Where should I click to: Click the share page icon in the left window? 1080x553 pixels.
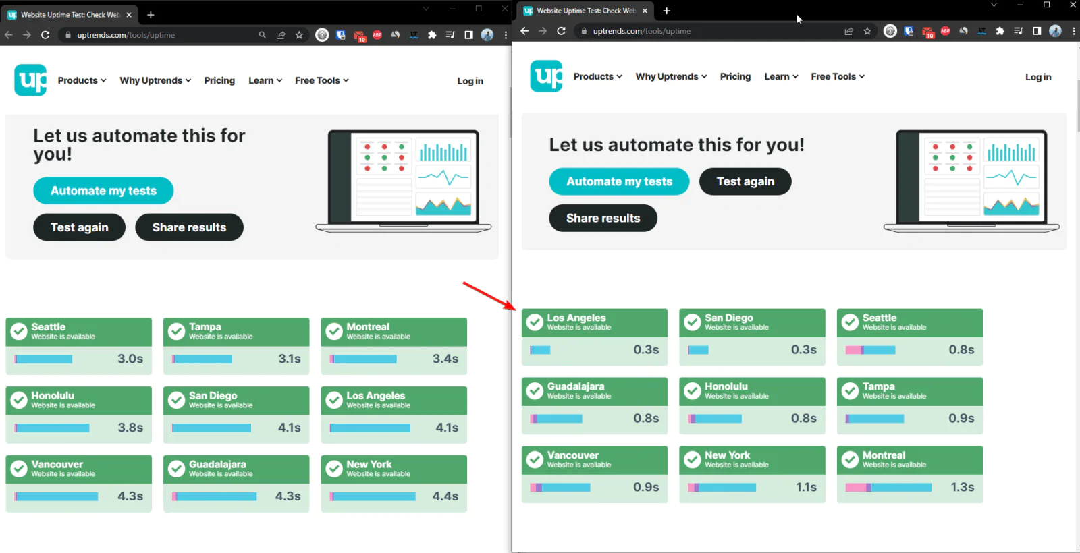tap(281, 35)
